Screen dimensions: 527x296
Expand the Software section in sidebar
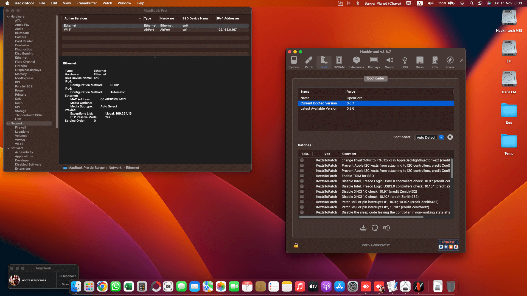pyautogui.click(x=9, y=148)
